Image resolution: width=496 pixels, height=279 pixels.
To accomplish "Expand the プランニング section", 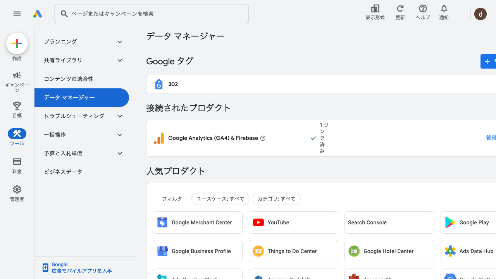I will [x=83, y=42].
